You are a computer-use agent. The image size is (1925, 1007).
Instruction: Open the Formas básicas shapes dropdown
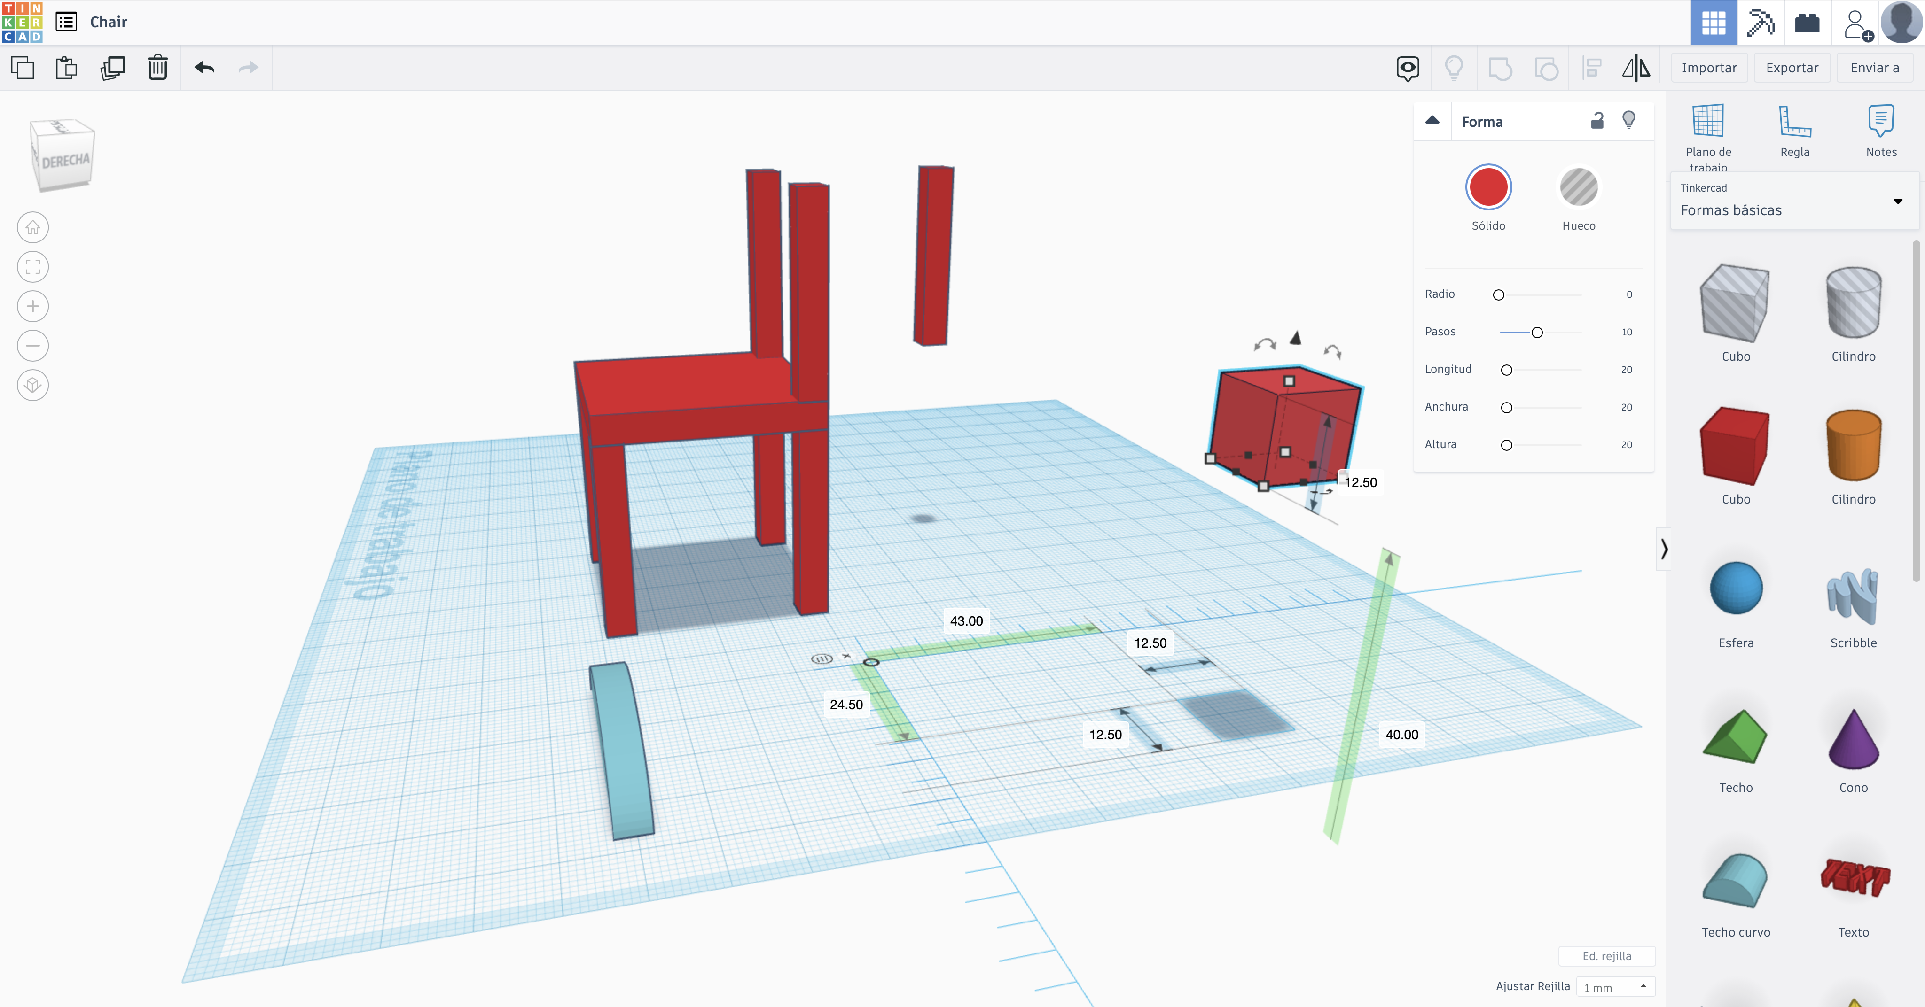(x=1795, y=201)
